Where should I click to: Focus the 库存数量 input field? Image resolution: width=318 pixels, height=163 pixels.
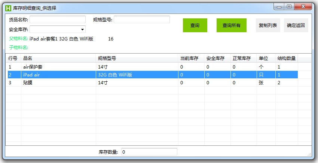[149, 152]
